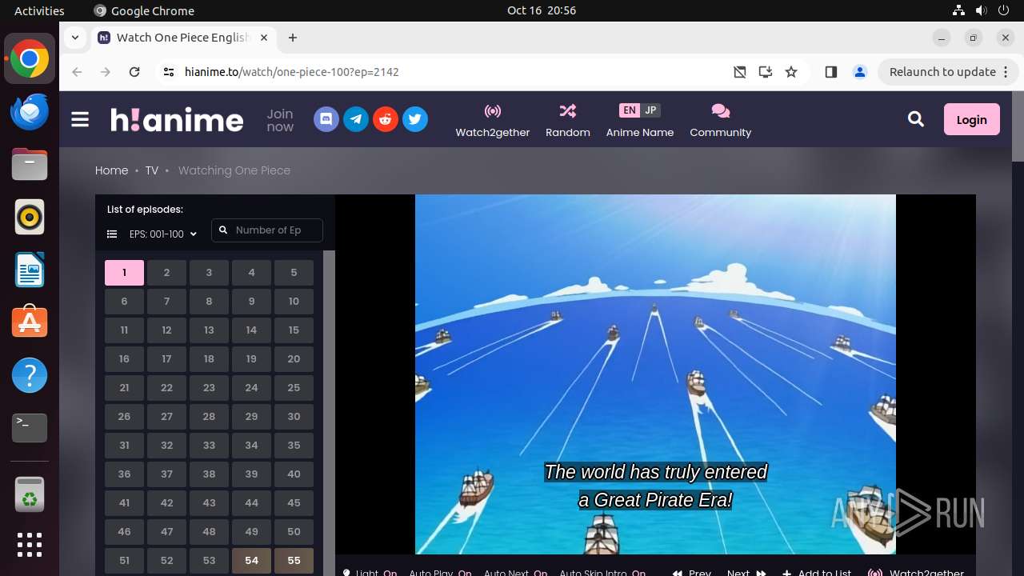
Task: Click the Number of Ep search field
Action: (x=267, y=230)
